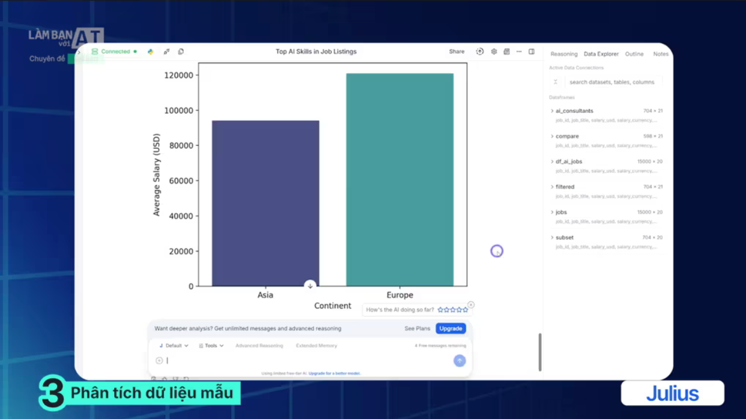Switch to the Reasoning tab
The image size is (746, 419).
(563, 54)
